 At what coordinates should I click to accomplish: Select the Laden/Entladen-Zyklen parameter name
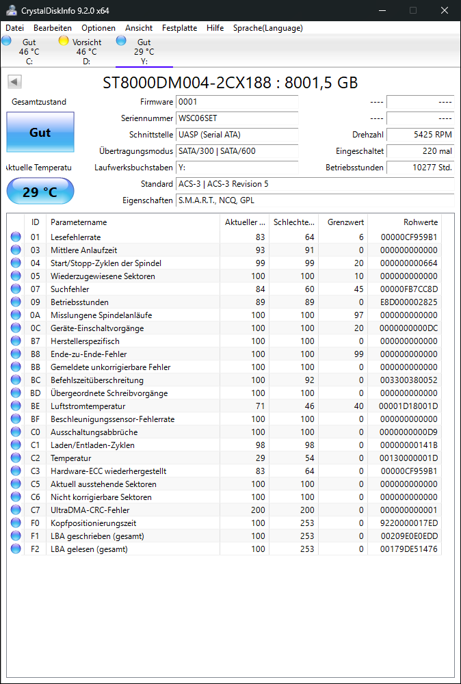coord(92,445)
